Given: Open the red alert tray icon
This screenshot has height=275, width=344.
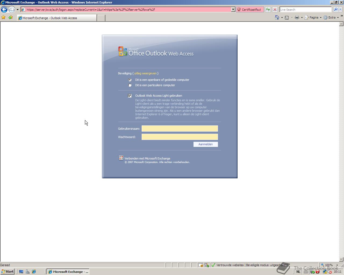Looking at the screenshot, I should point(317,272).
